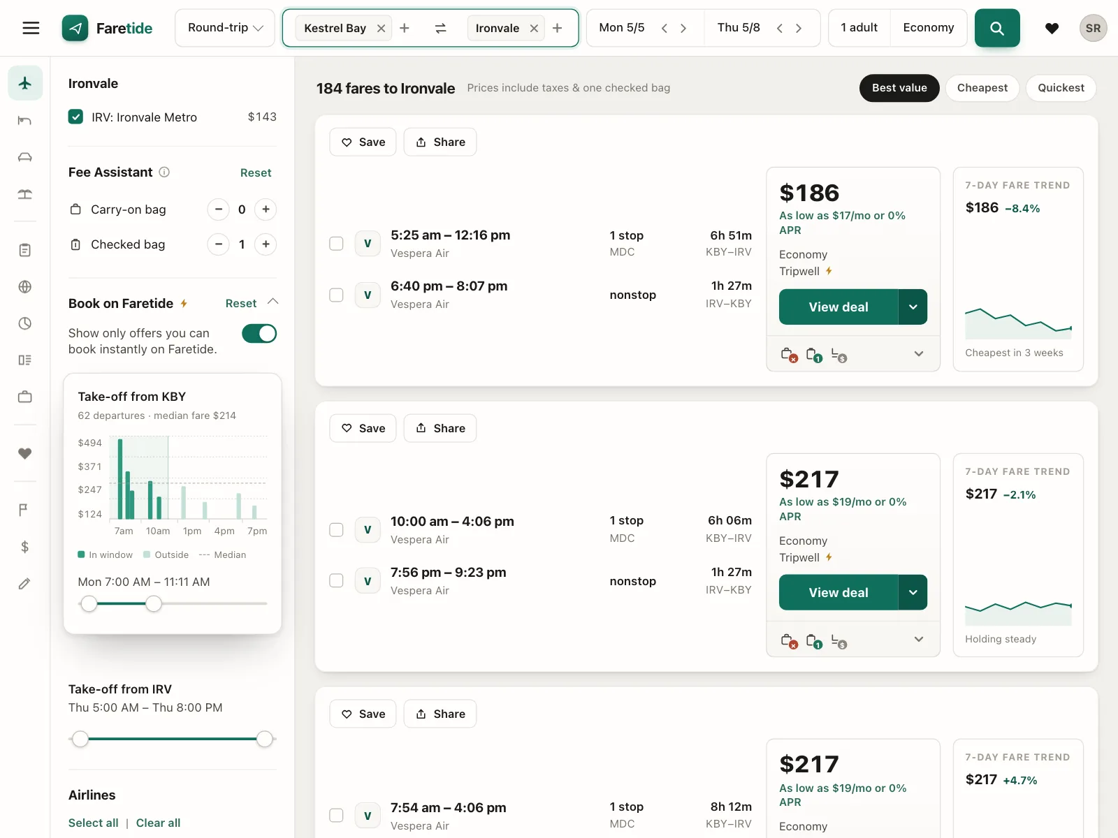The height and width of the screenshot is (838, 1118).
Task: Open the pencil edit icon in sidebar
Action: (25, 584)
